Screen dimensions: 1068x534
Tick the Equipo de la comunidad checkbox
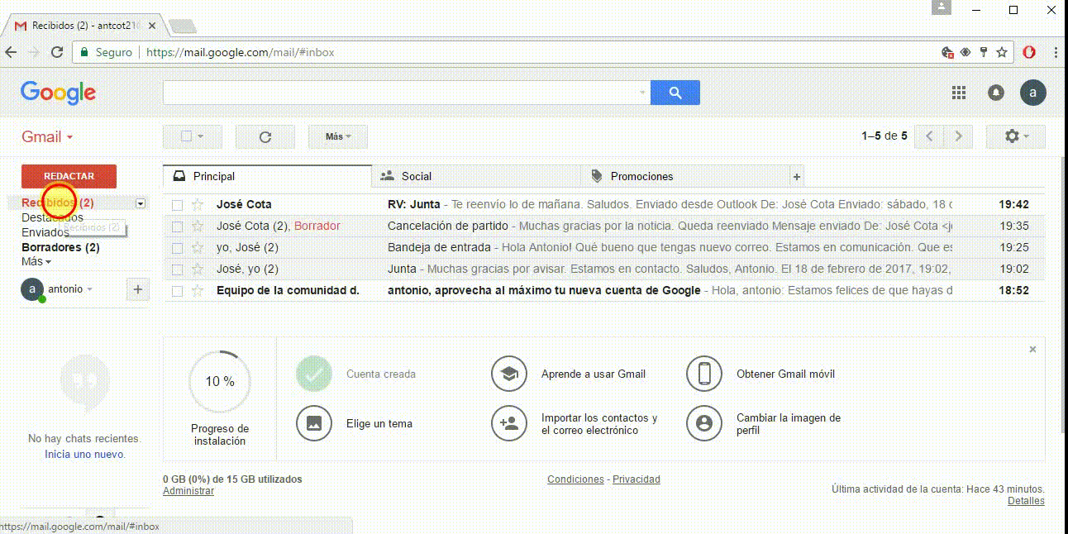(177, 291)
